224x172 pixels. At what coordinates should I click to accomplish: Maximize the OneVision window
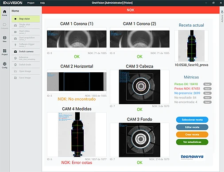pyautogui.click(x=213, y=3)
